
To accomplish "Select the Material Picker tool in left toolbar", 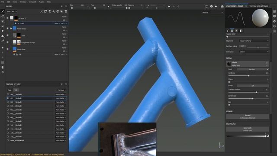I will click(3, 41).
